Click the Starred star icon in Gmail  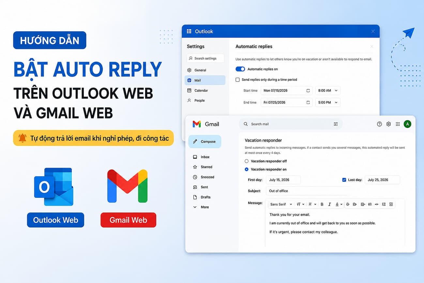point(195,167)
